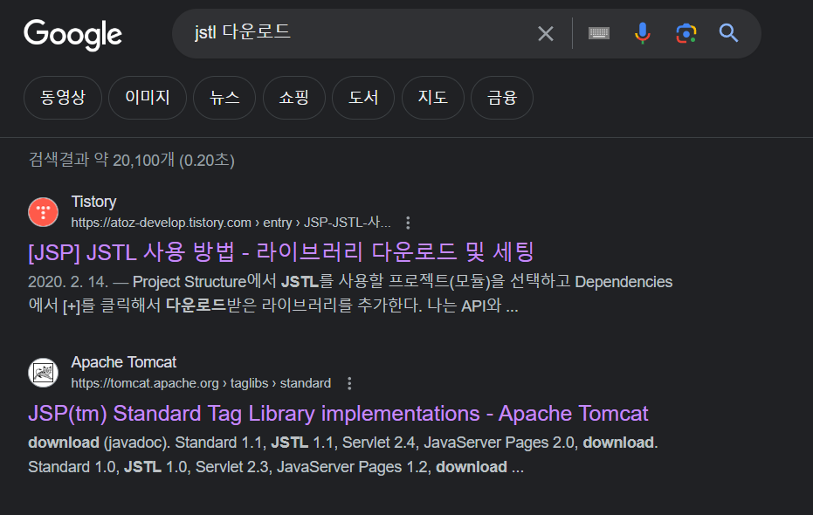Select the 동영상 filter tab
The image size is (813, 515).
[x=63, y=98]
